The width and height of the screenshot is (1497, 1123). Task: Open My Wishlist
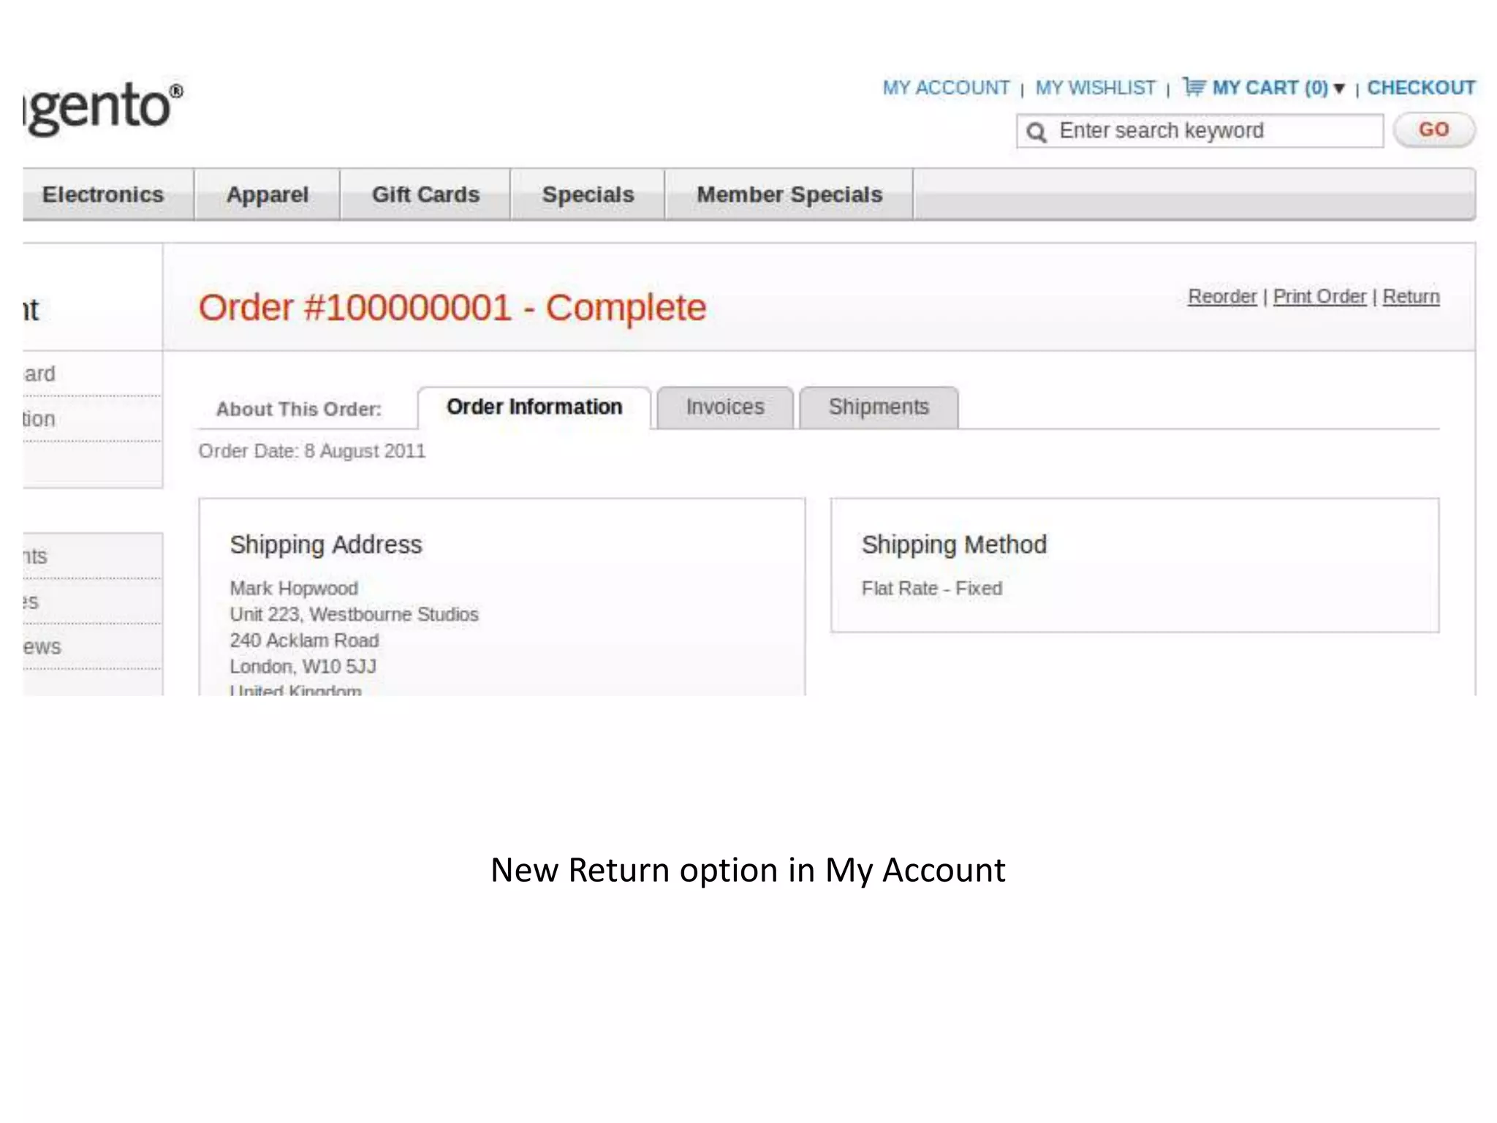1096,88
